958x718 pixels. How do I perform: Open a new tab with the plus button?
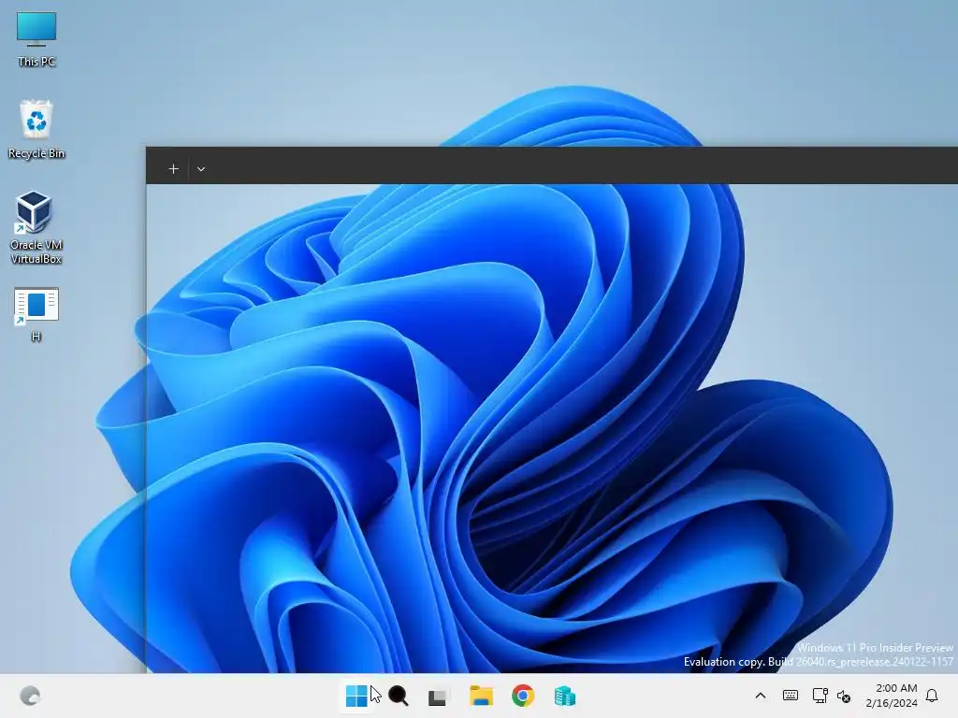[173, 169]
